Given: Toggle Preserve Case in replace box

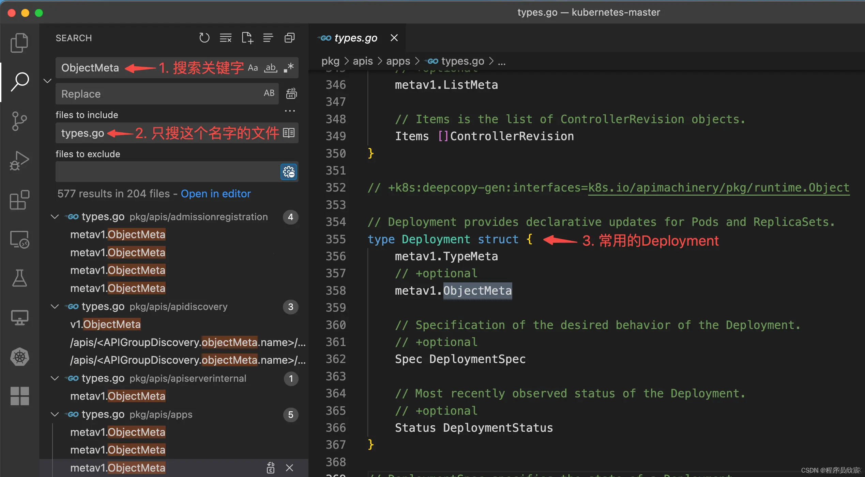Looking at the screenshot, I should click(x=269, y=93).
